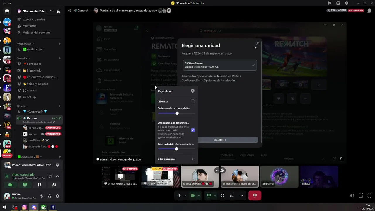This screenshot has width=375, height=211.
Task: Open FERCHA stream thumbnail with EN DIRECTO
Action: (x=160, y=177)
